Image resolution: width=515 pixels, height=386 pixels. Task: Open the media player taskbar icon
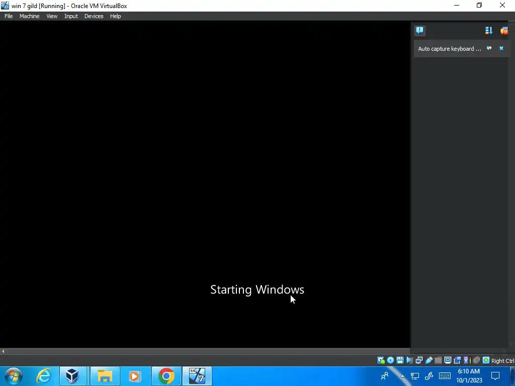(x=135, y=376)
